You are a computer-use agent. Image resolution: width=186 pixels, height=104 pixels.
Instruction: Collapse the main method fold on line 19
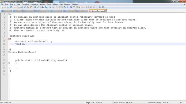pos(9,63)
